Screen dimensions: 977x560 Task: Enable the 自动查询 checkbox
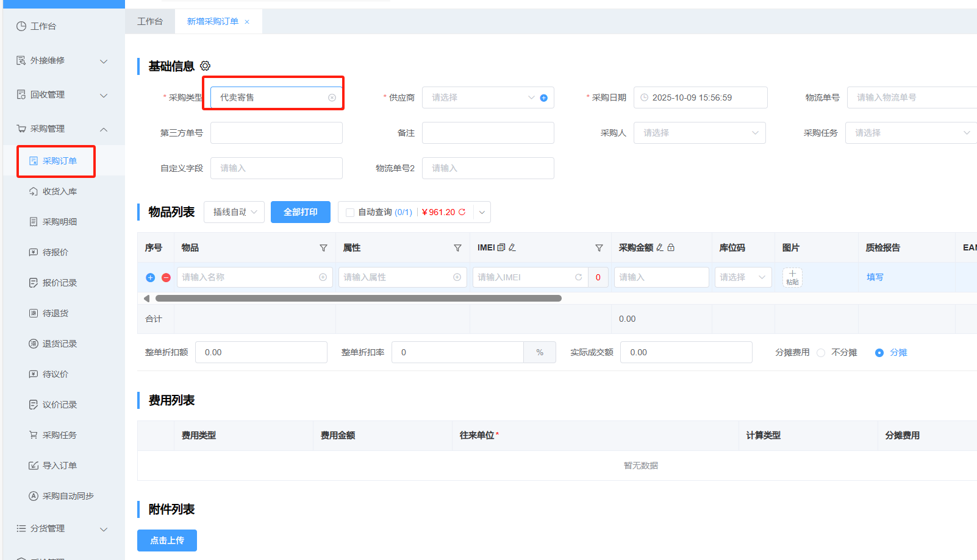[350, 213]
